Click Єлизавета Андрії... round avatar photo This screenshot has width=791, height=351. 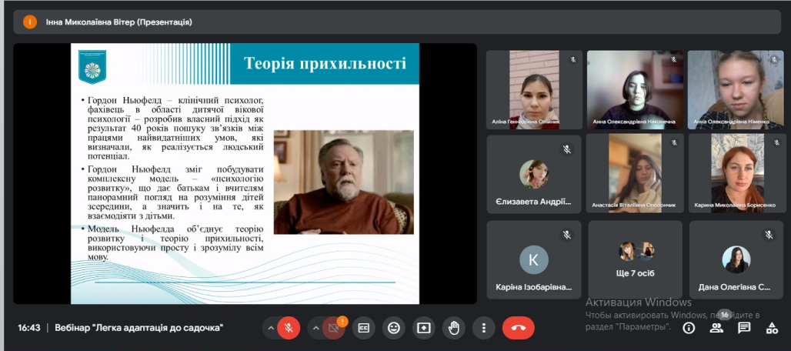[x=534, y=174]
